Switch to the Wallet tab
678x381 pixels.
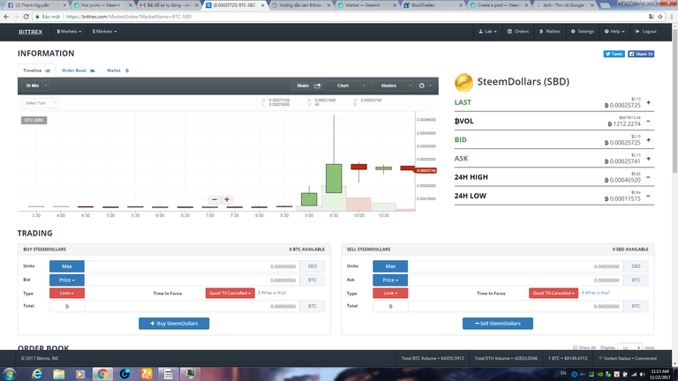(x=117, y=71)
